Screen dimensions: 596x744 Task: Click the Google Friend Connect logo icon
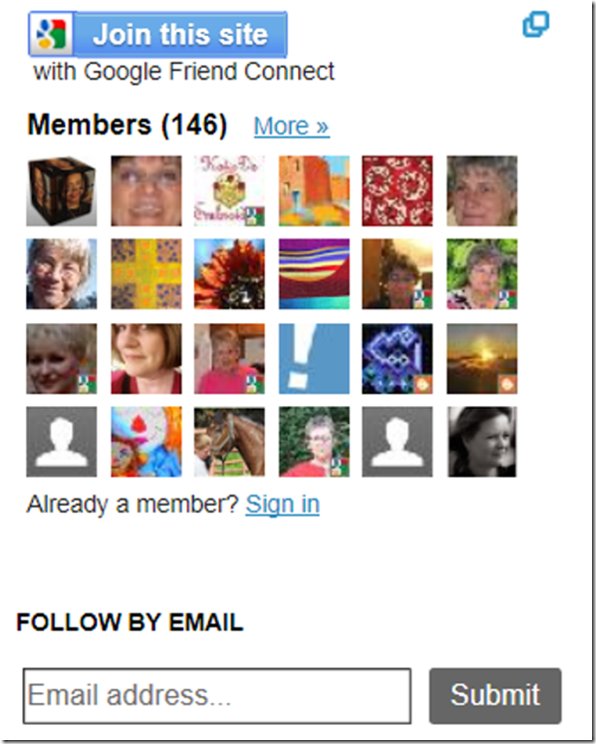51,35
